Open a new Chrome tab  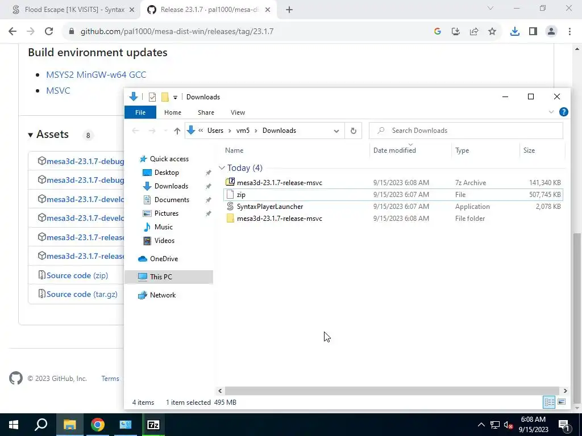[x=289, y=10]
